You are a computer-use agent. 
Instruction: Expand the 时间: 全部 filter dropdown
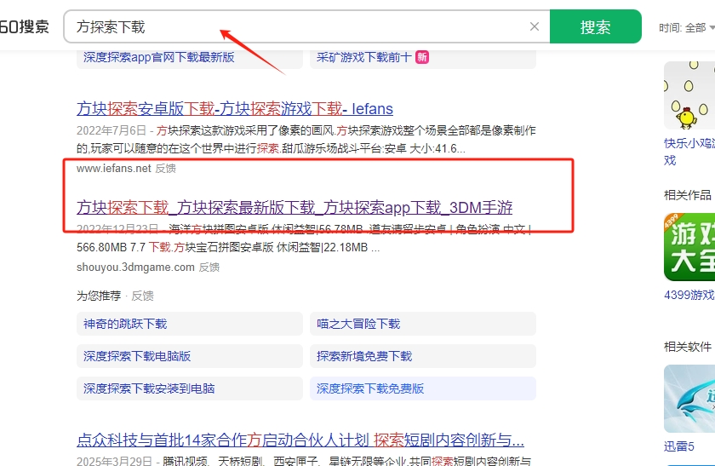click(685, 27)
